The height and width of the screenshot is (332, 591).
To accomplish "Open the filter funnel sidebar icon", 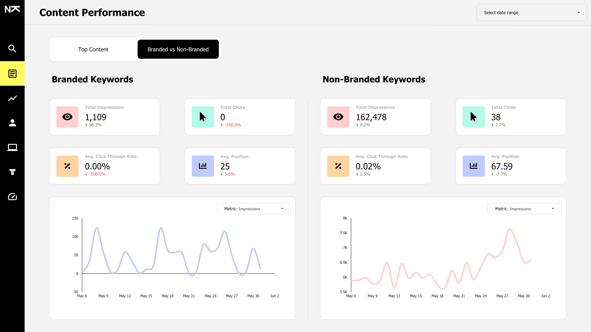I will tap(12, 172).
